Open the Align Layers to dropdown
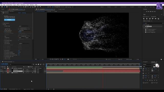 [x=155, y=17]
